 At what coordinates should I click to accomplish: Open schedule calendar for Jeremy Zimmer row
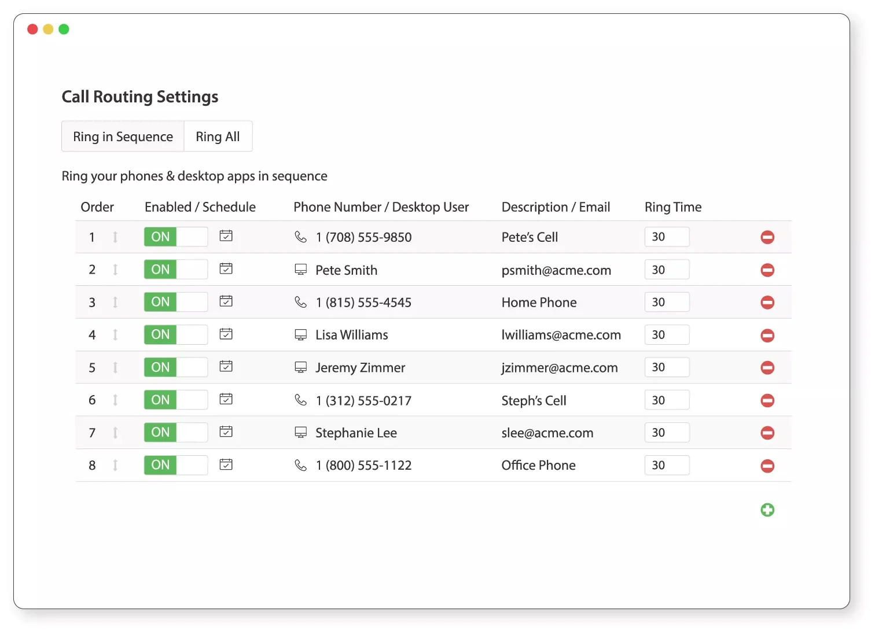coord(226,366)
